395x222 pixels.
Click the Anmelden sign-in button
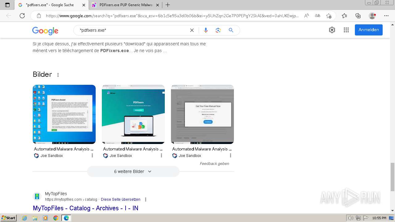[369, 30]
